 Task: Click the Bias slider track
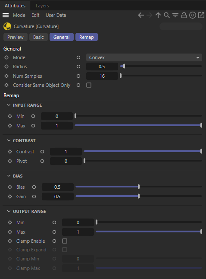tap(139, 187)
